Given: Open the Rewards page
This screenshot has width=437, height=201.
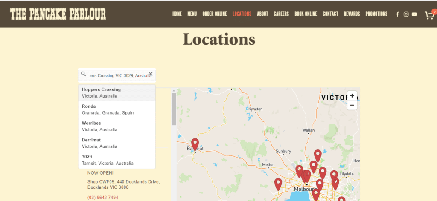Looking at the screenshot, I should [x=352, y=14].
